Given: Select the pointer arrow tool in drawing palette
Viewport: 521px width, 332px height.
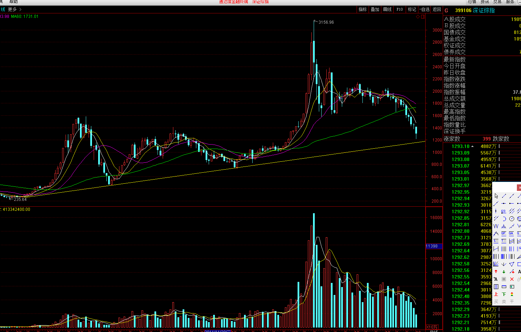Looking at the screenshot, I should tap(496, 196).
